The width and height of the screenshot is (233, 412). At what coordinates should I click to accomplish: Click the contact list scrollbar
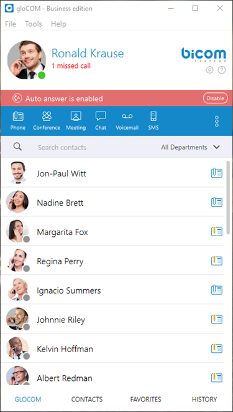(228, 198)
